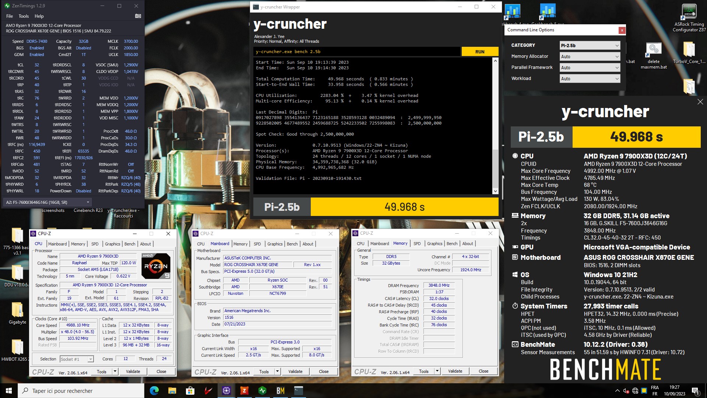
Task: Open the Gigabyte desktop folder
Action: (17, 313)
